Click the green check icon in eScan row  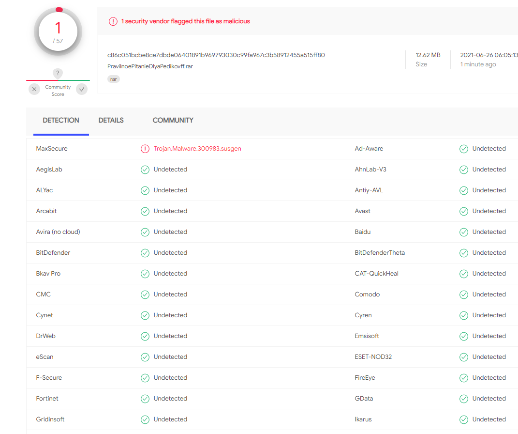[145, 357]
